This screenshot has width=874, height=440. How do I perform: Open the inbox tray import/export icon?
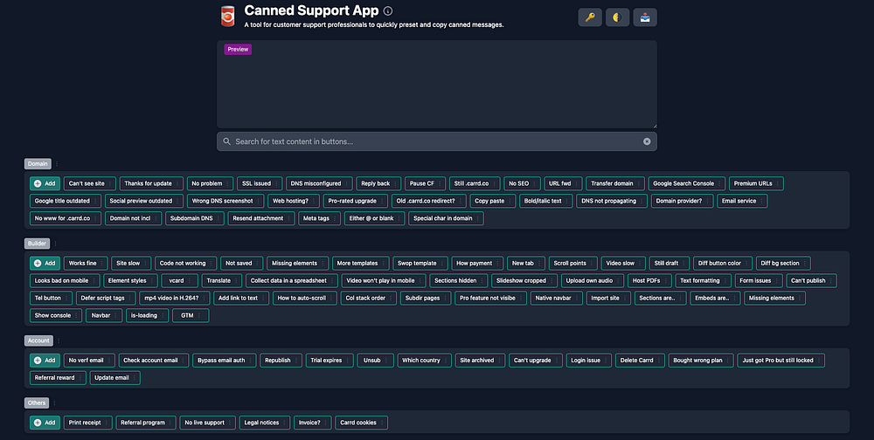coord(645,17)
